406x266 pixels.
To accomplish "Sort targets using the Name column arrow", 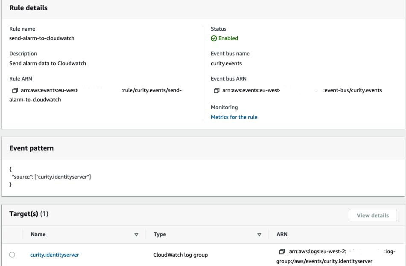I will coord(137,234).
